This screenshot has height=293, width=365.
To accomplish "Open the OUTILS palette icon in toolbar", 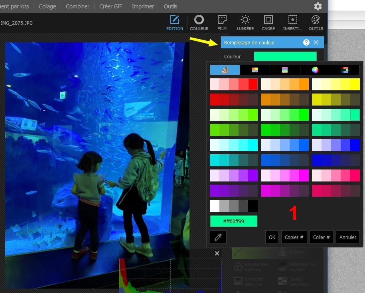I will pos(316,23).
